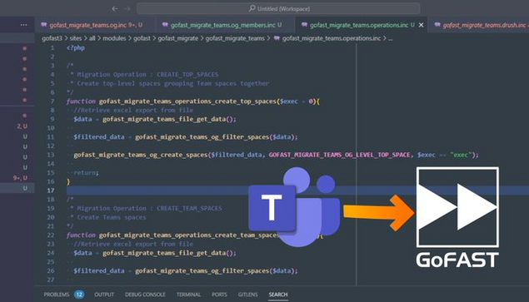Image resolution: width=529 pixels, height=302 pixels.
Task: Click $filtered_data variable on line 11
Action: click(99, 136)
